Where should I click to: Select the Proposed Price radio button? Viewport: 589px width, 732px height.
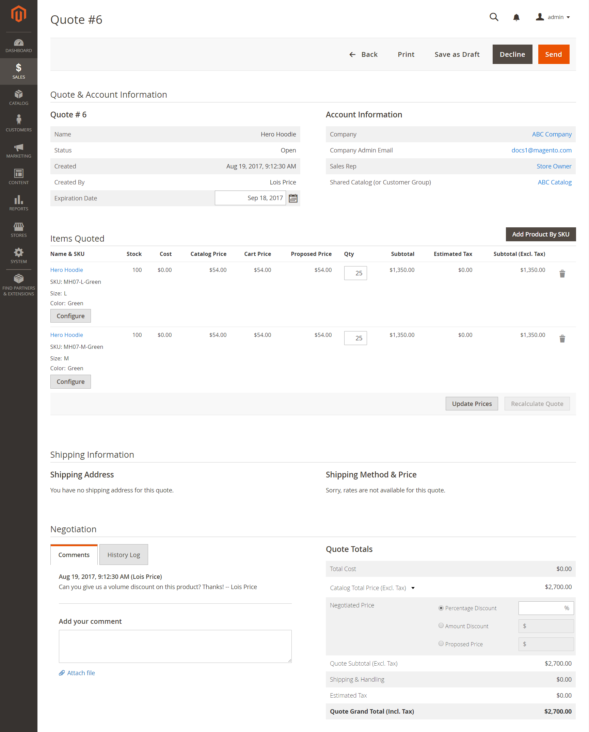pyautogui.click(x=441, y=644)
